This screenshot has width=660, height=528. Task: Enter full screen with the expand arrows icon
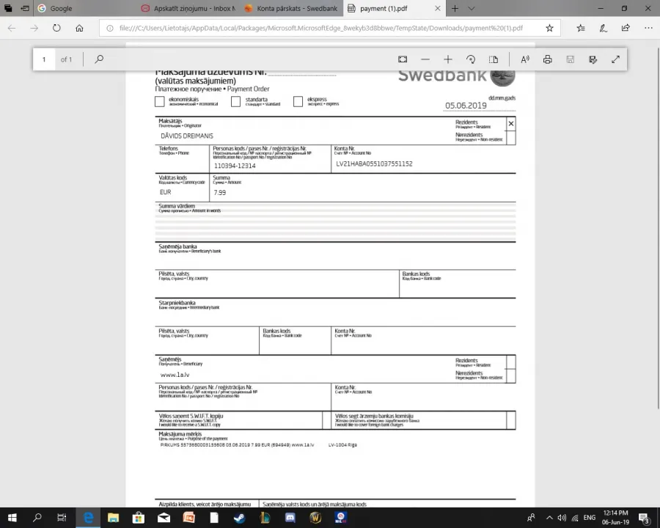tap(615, 59)
